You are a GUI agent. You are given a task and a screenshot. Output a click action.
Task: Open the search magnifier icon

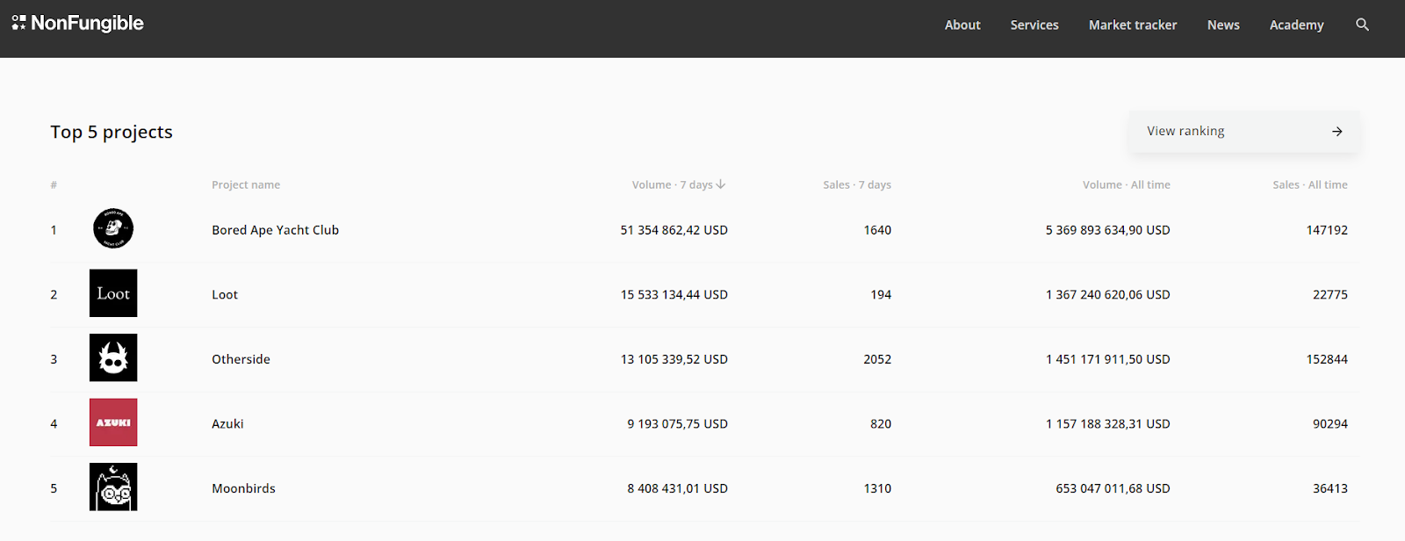(x=1362, y=25)
